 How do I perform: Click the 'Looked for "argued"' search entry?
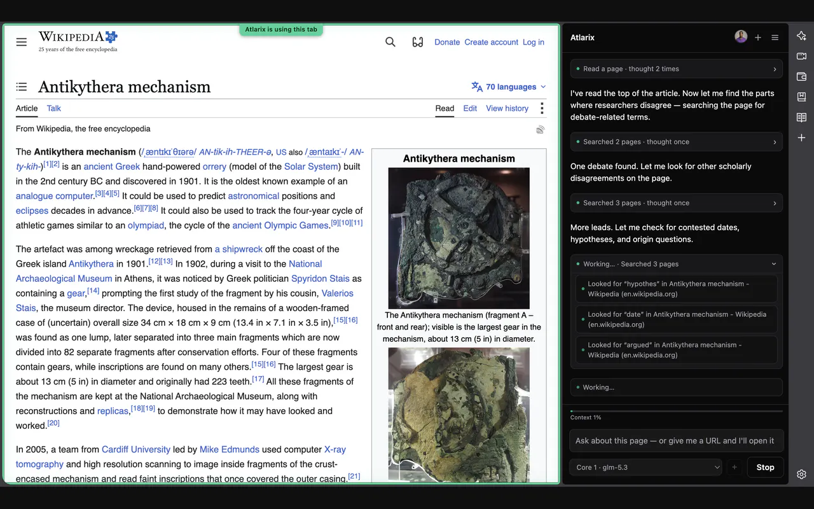tap(677, 350)
